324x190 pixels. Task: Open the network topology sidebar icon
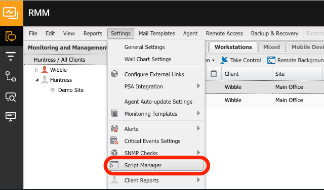[11, 76]
